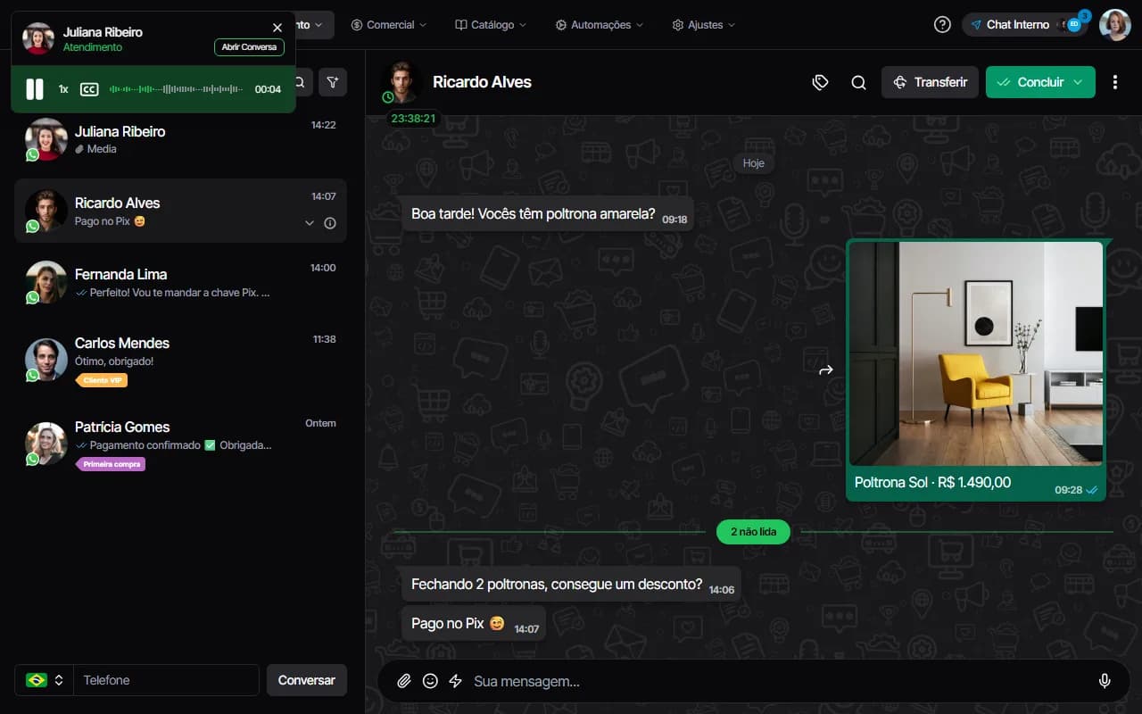The width and height of the screenshot is (1142, 714).
Task: Select the Carlos Mendes conversation
Action: click(180, 359)
